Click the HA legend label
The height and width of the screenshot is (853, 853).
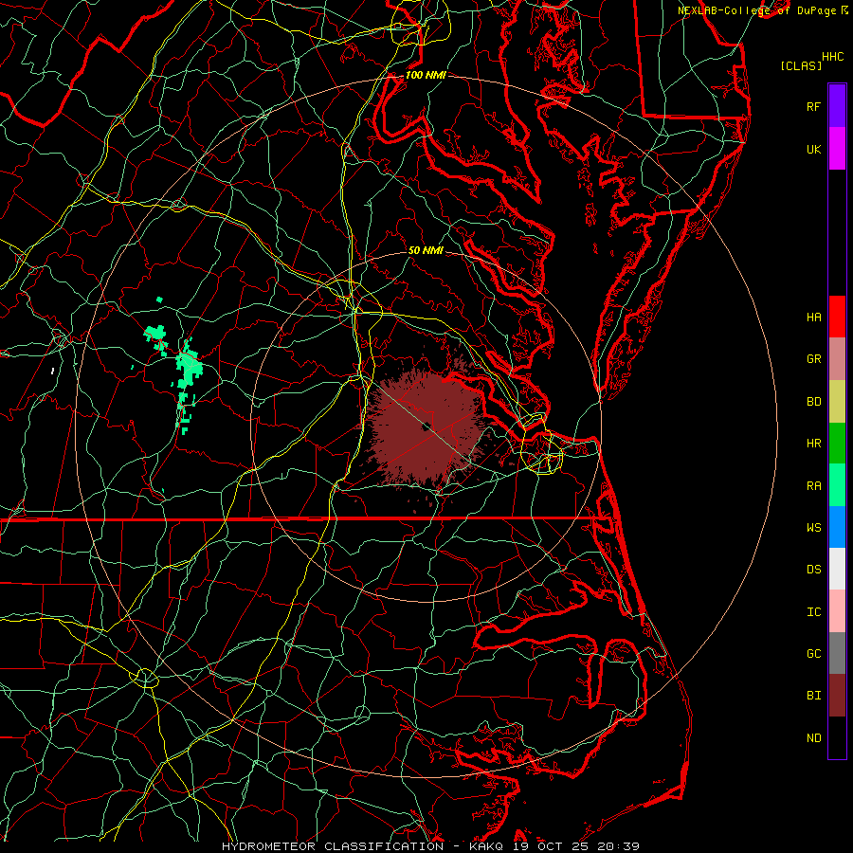click(813, 318)
